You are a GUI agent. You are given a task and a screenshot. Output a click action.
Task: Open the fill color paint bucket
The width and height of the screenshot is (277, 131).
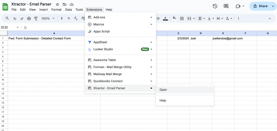click(x=174, y=19)
